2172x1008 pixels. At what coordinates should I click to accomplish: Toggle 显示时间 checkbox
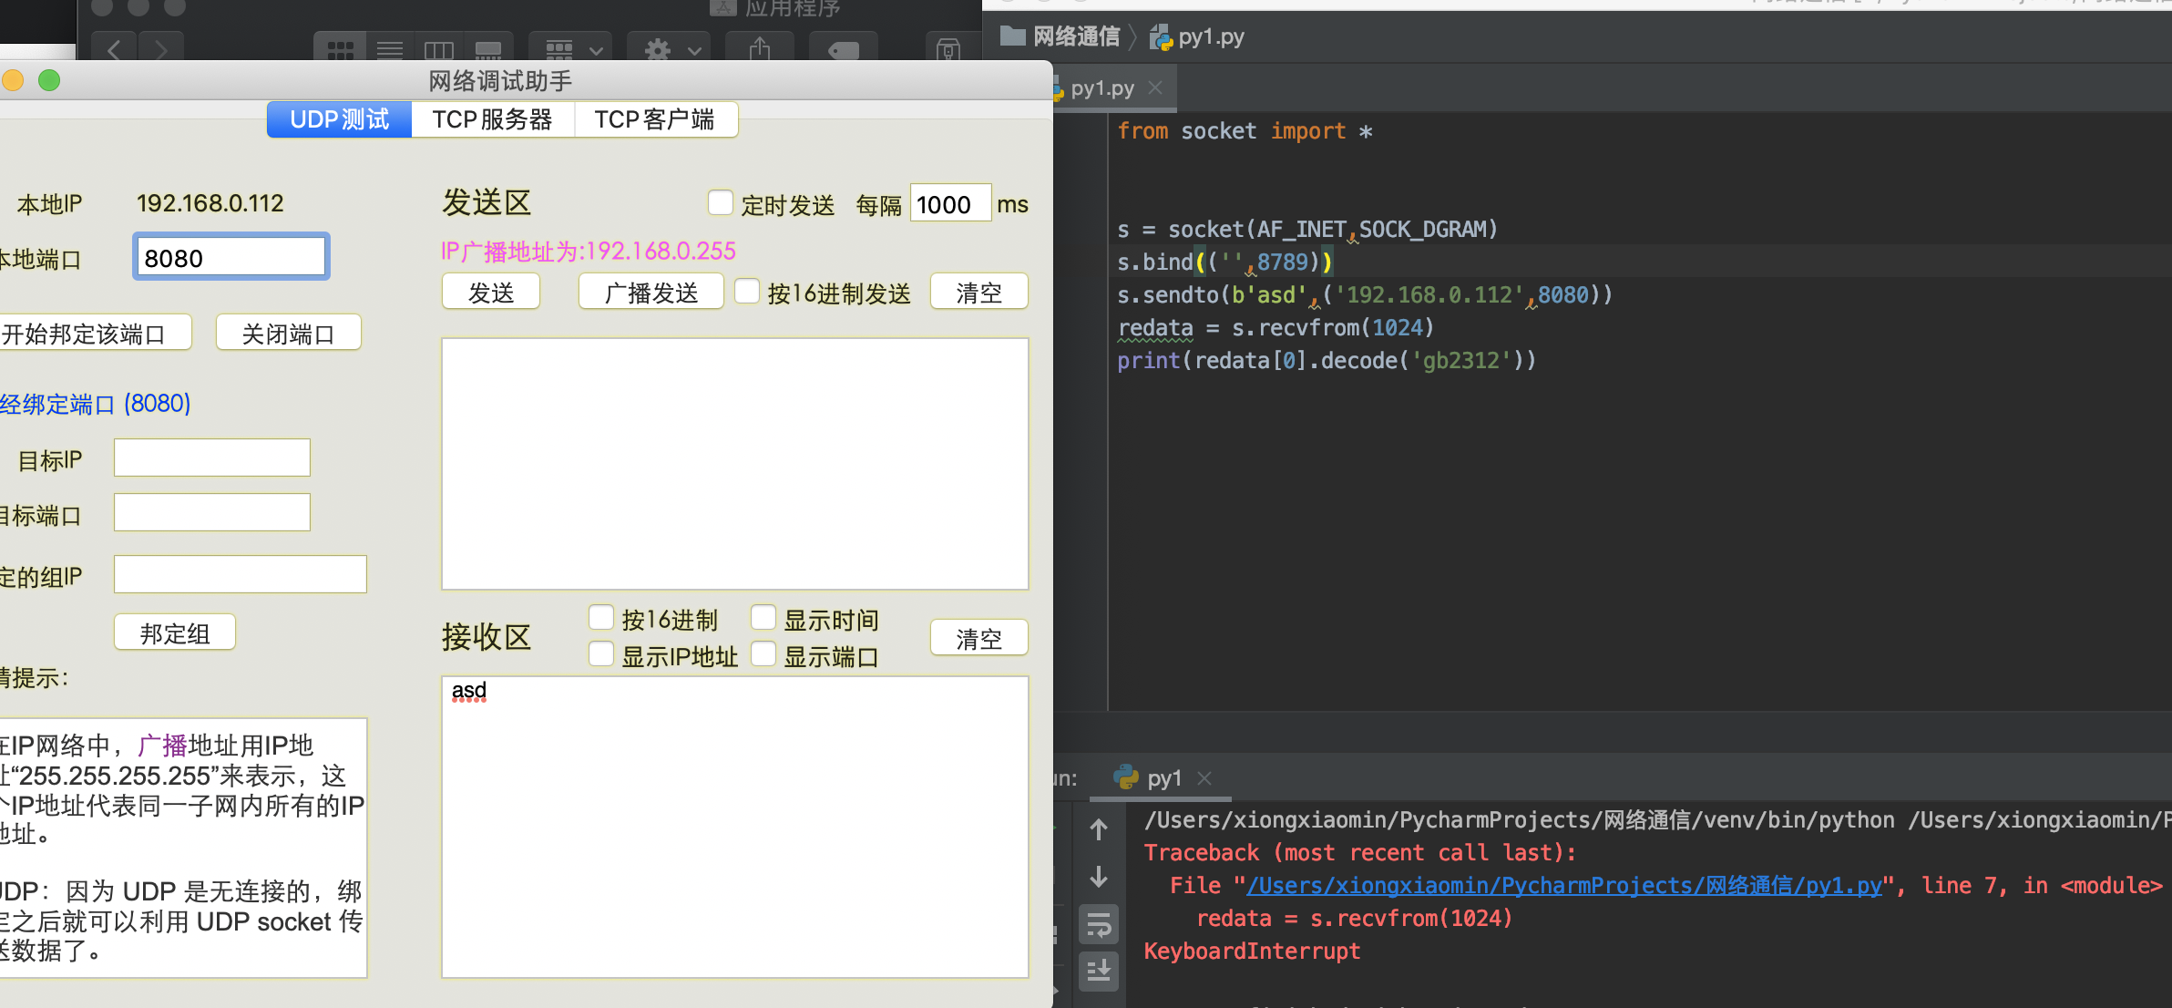pos(763,618)
